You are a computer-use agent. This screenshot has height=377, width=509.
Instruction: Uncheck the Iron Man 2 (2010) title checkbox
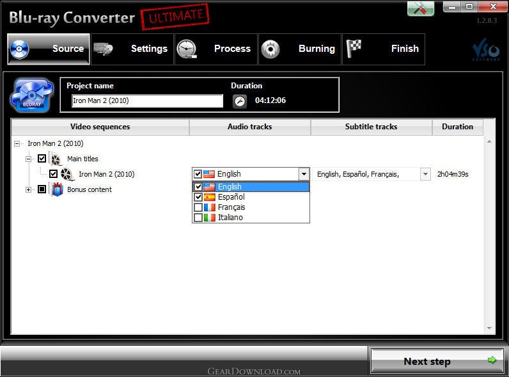[x=54, y=174]
